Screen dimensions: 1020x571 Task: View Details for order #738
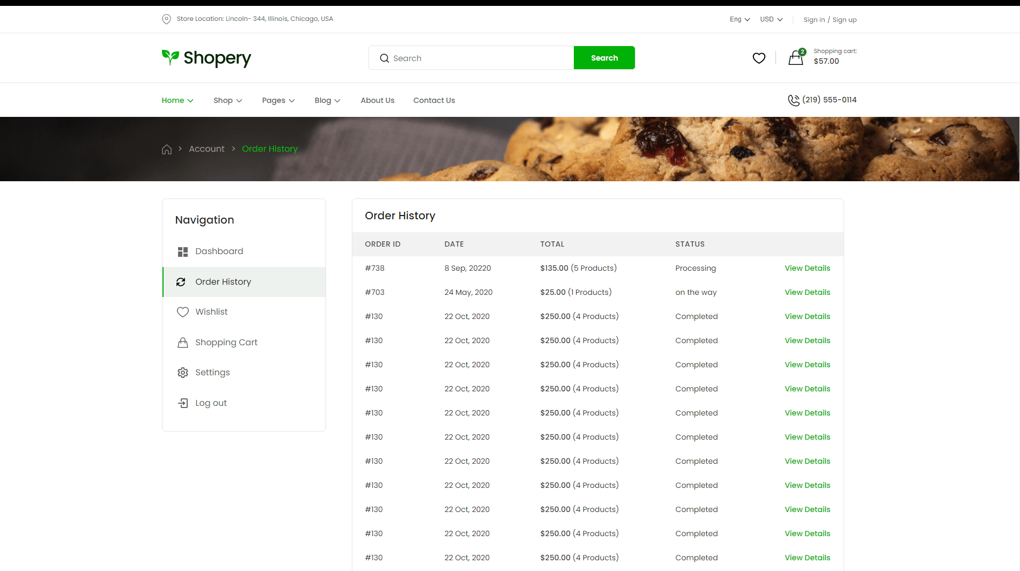(807, 268)
